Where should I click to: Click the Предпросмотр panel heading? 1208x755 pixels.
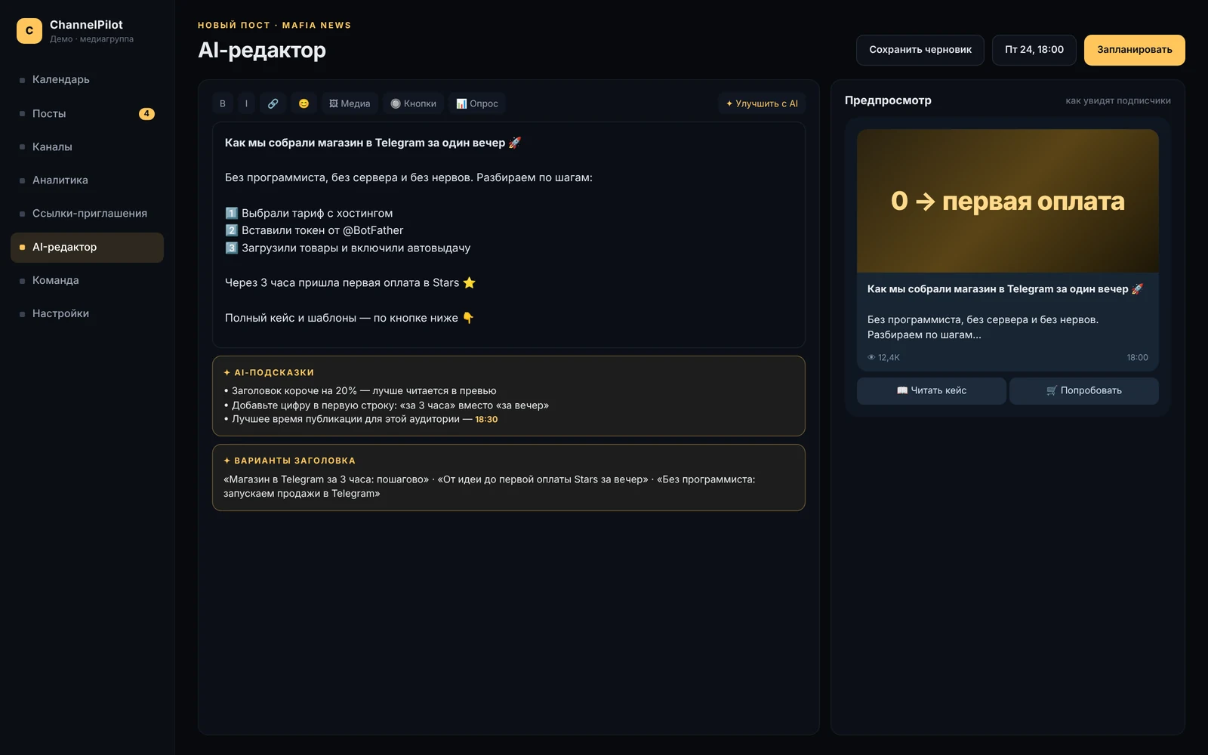[x=888, y=100]
